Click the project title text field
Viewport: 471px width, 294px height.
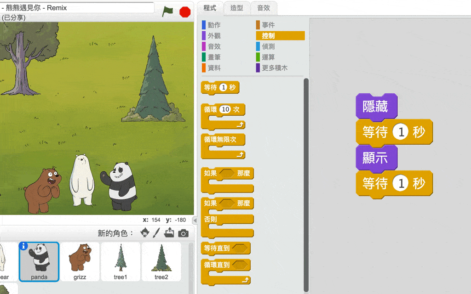click(x=77, y=8)
